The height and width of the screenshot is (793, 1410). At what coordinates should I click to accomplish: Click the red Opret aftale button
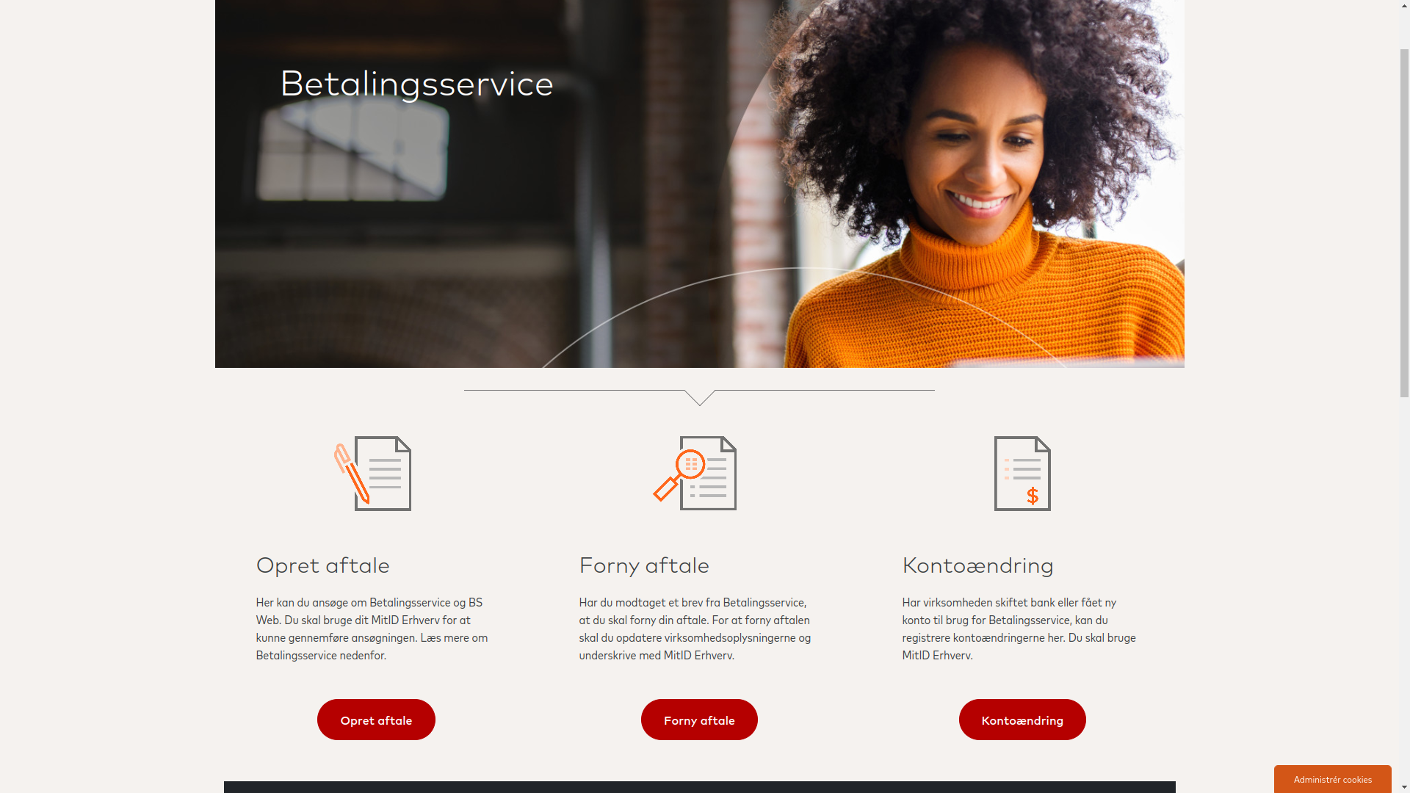tap(376, 720)
